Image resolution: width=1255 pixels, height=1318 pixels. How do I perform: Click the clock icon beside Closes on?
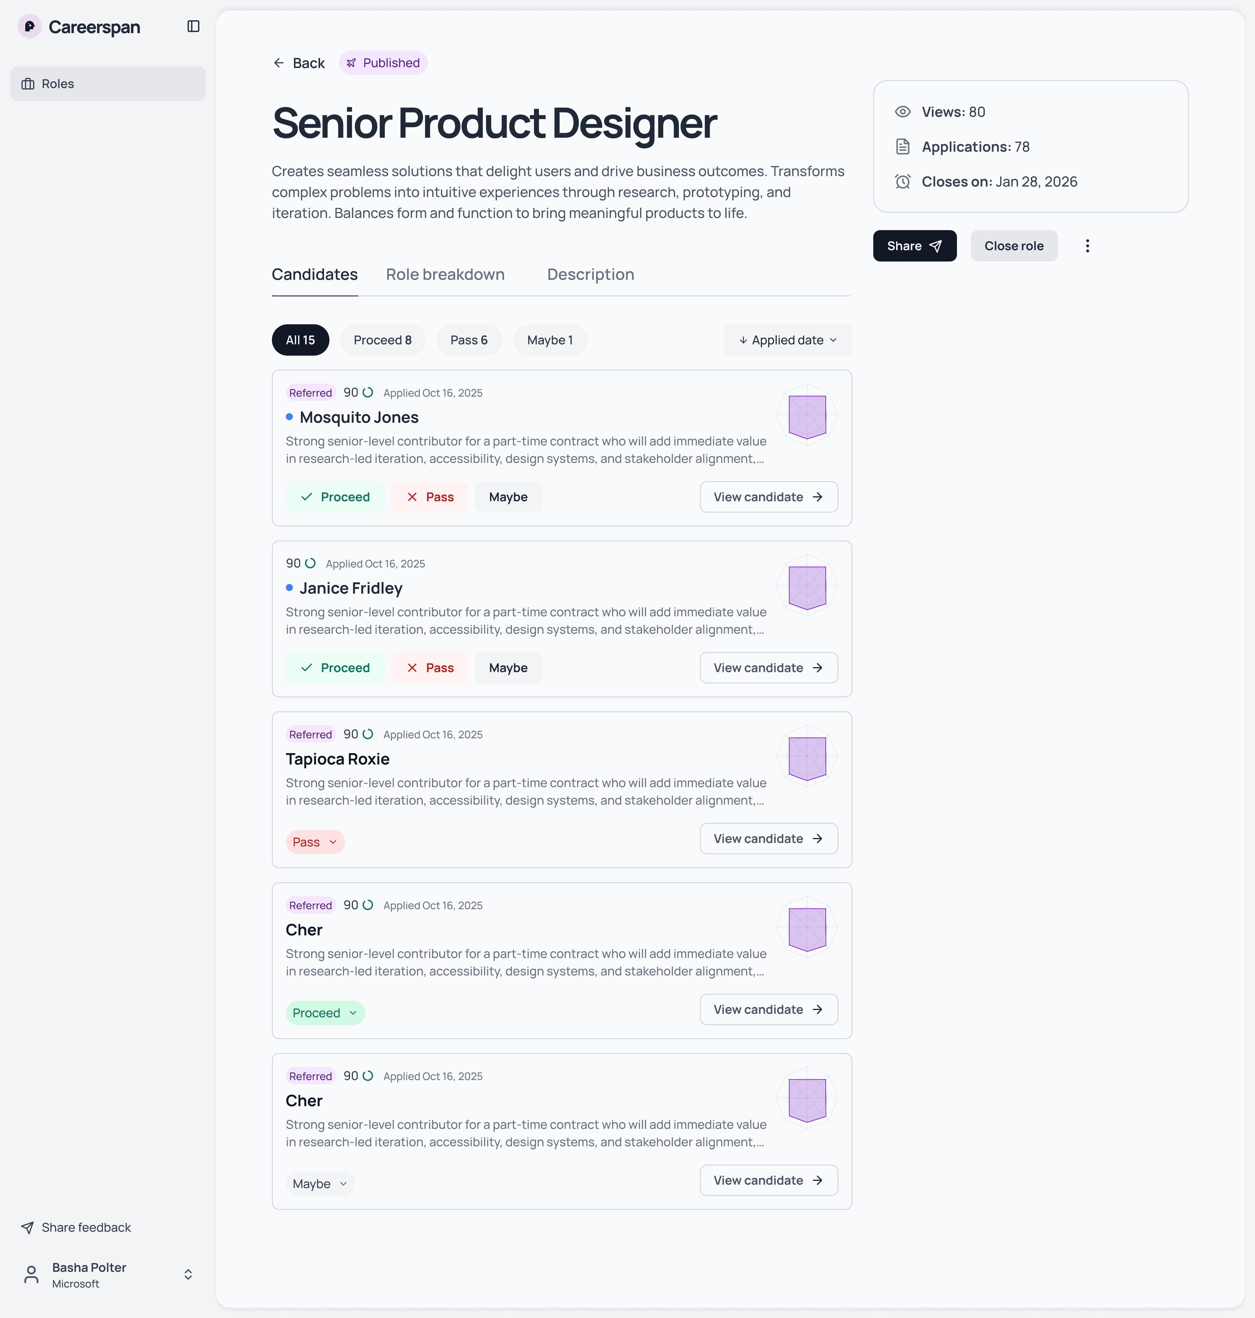tap(902, 181)
